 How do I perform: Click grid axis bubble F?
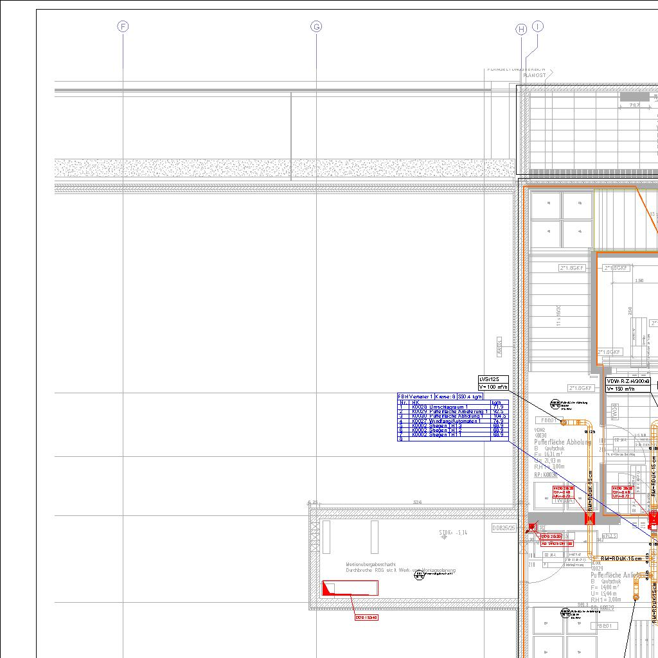pos(123,26)
